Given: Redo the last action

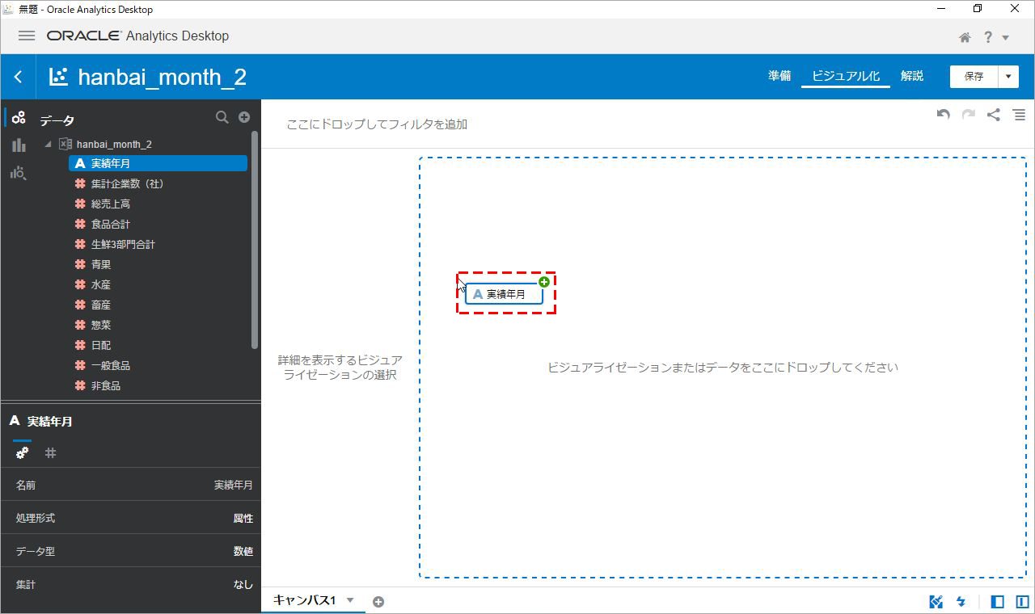Looking at the screenshot, I should pos(968,115).
